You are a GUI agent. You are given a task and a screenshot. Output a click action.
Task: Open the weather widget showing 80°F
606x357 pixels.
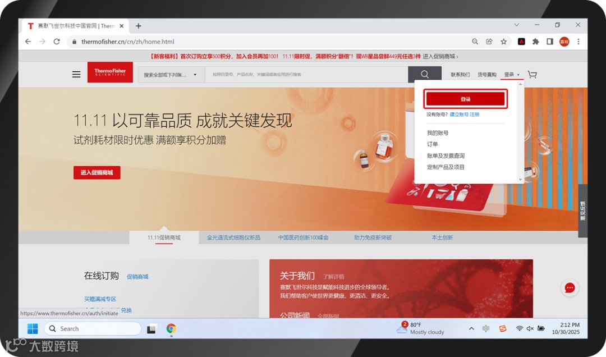click(x=420, y=328)
